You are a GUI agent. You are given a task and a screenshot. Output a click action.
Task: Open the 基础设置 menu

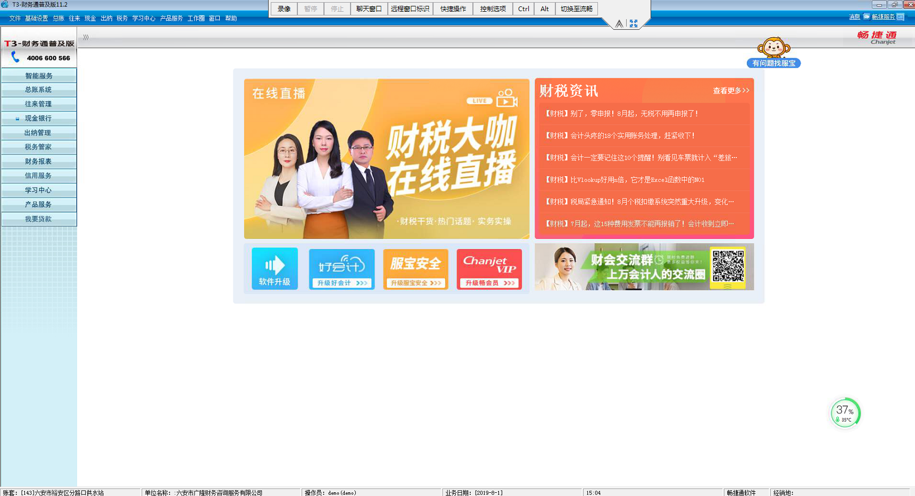click(x=36, y=18)
